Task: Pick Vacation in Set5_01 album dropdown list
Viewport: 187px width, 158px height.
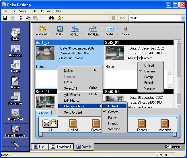Action: [x=150, y=88]
